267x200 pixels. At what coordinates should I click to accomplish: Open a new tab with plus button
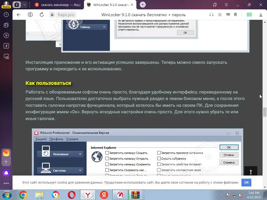coord(143,5)
